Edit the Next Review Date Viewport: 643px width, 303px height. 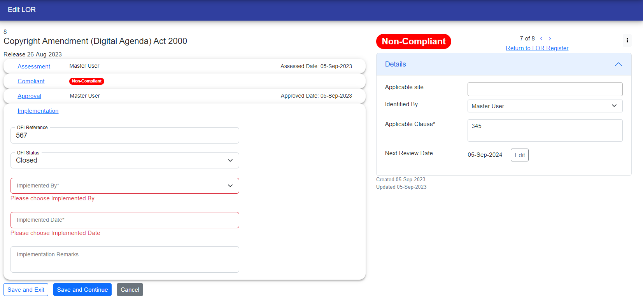point(519,155)
